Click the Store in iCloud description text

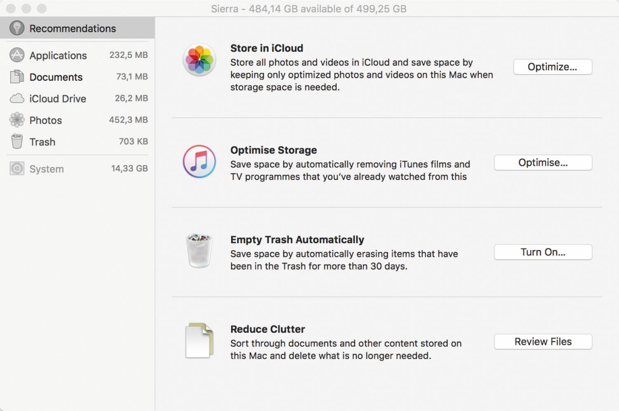click(x=362, y=75)
